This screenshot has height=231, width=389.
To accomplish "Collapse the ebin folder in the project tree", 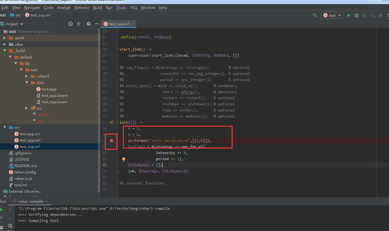I will tap(26, 82).
